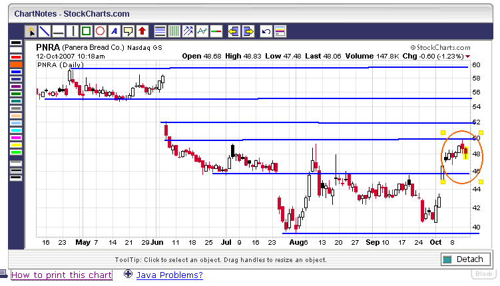
Task: Click the Detach button
Action: click(x=467, y=259)
